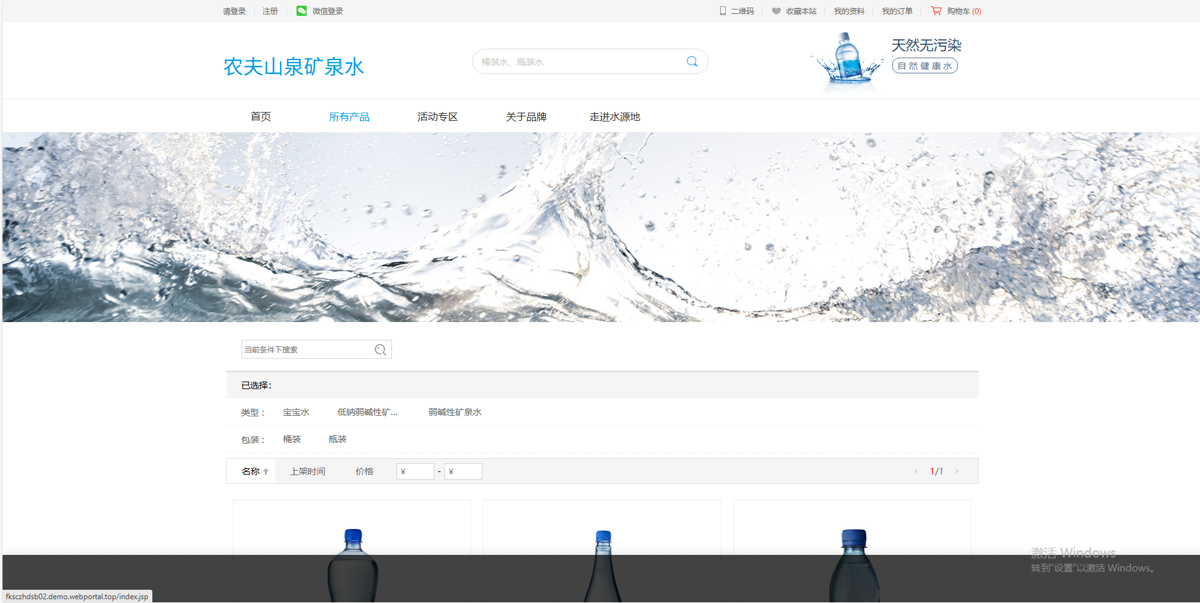Click the filter search magnifier icon
Screen dimensions: 1200x603
click(x=381, y=350)
